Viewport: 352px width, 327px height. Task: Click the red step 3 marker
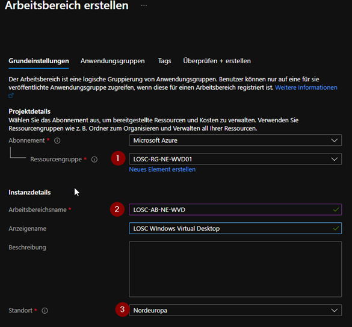(122, 310)
